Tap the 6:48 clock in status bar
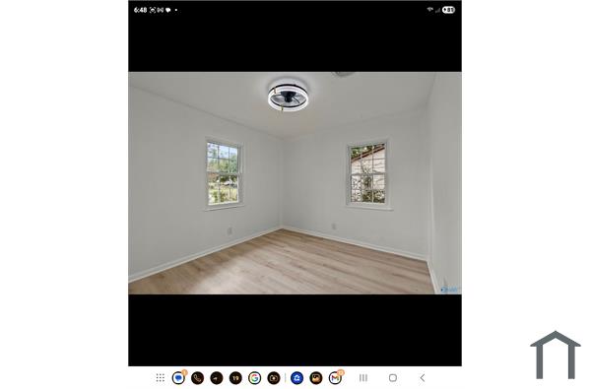The width and height of the screenshot is (591, 389). 140,10
